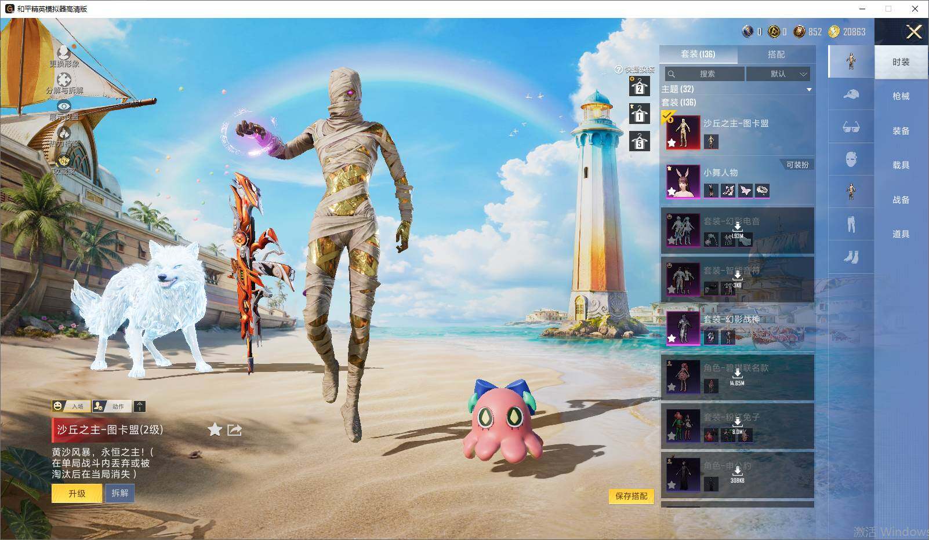Viewport: 929px width, 540px height.
Task: Open the 时装 fashion menu
Action: (x=901, y=62)
